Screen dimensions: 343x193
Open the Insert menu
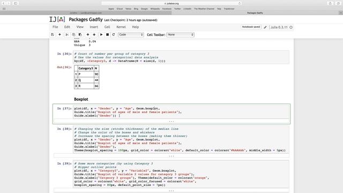(94, 27)
